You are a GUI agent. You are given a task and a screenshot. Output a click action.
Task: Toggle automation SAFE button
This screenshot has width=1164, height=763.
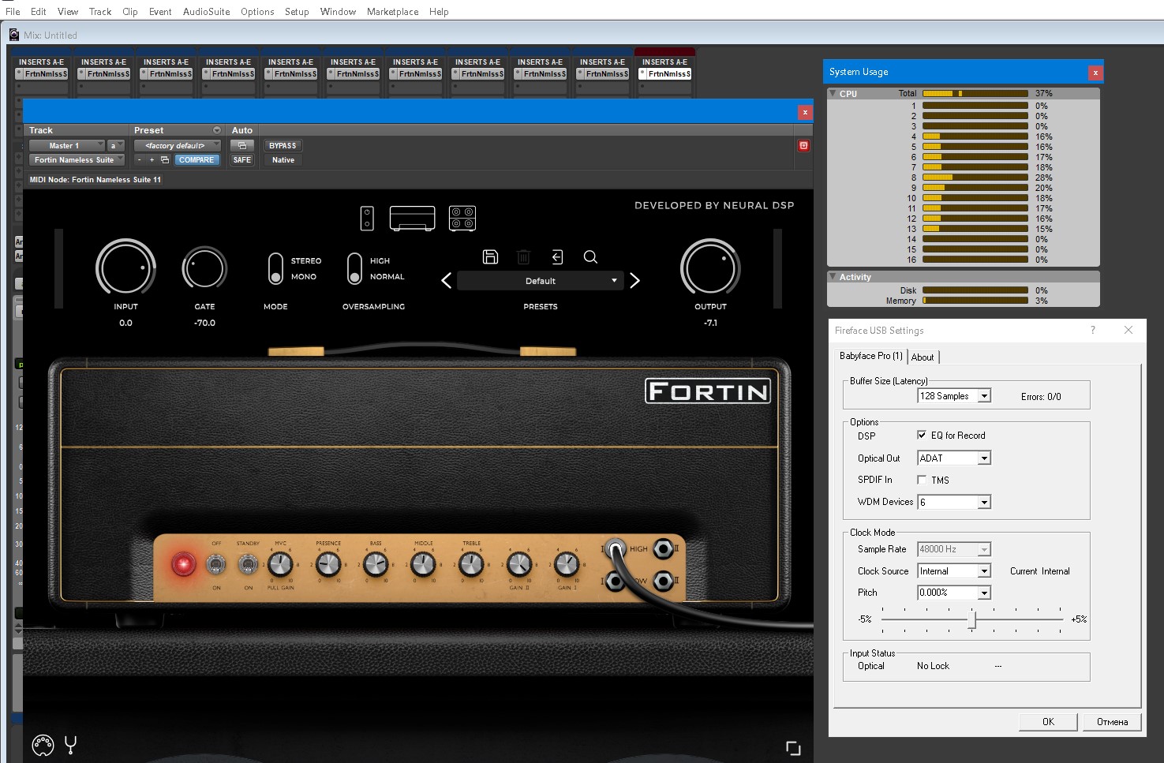point(242,159)
